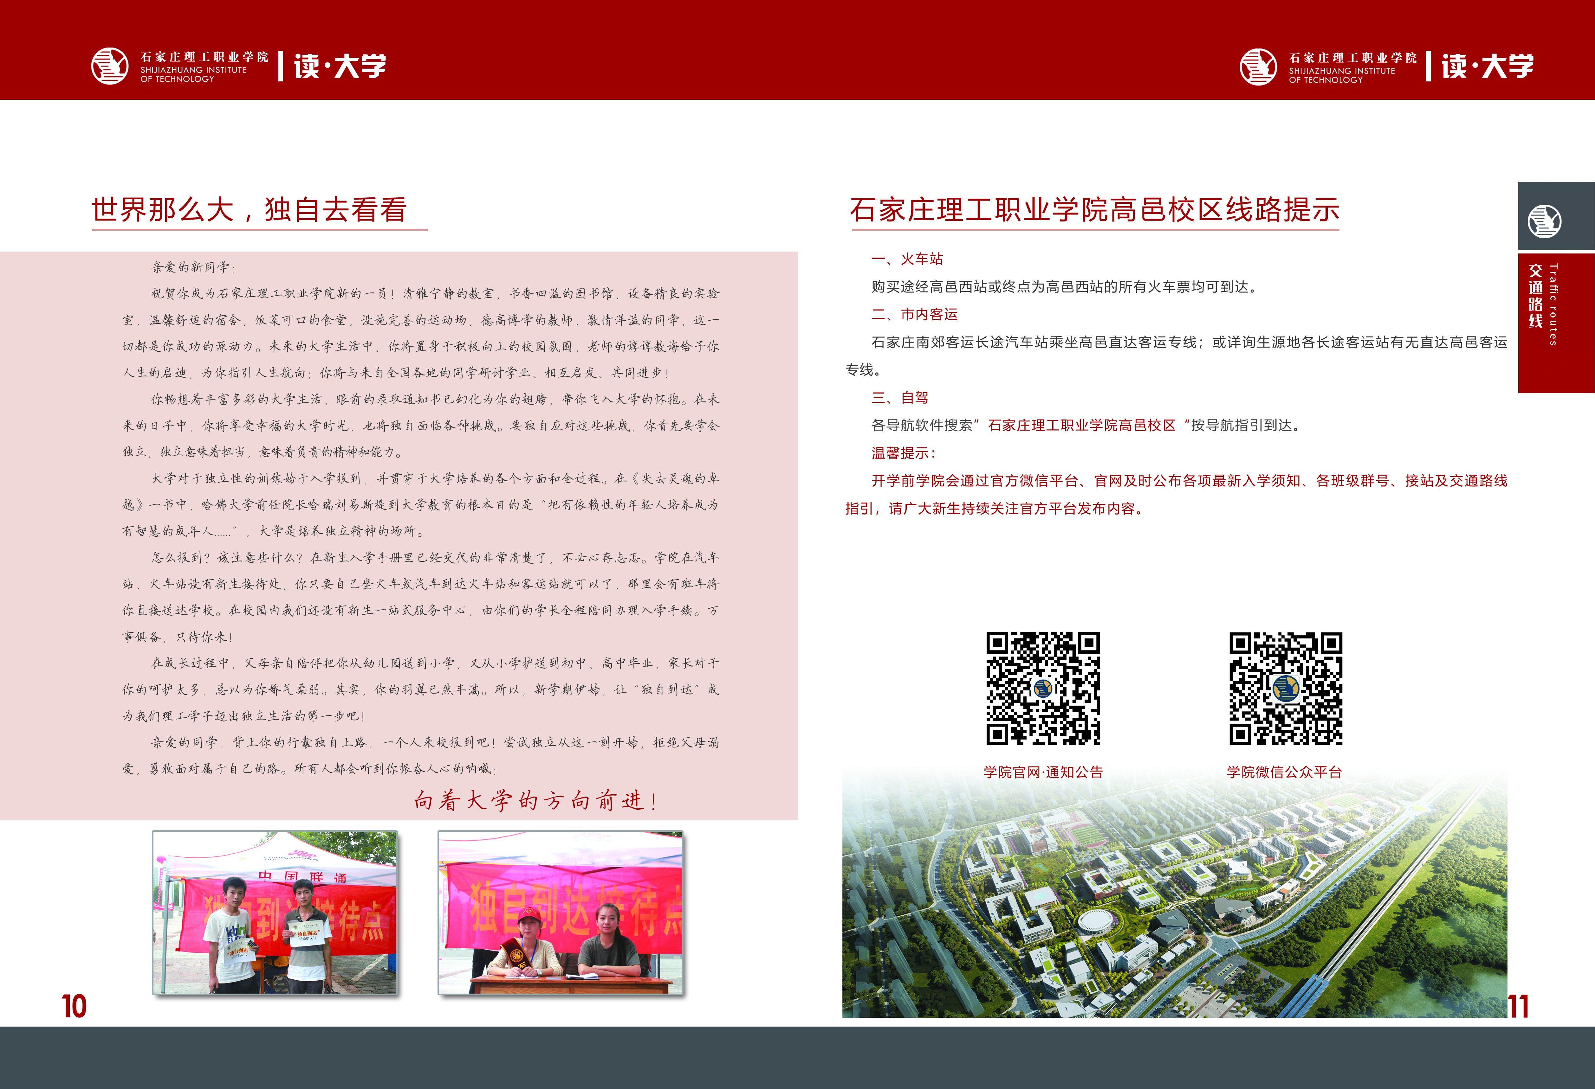
Task: Click the gray side tab logo icon
Action: coord(1544,221)
